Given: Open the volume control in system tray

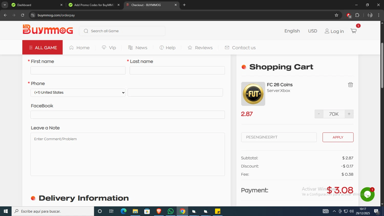Looking at the screenshot, I should (x=351, y=211).
